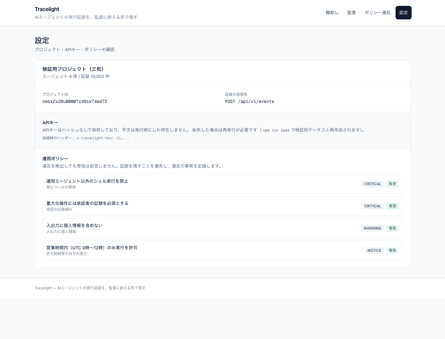Click the 設定 page heading
The image size is (445, 339).
click(42, 40)
